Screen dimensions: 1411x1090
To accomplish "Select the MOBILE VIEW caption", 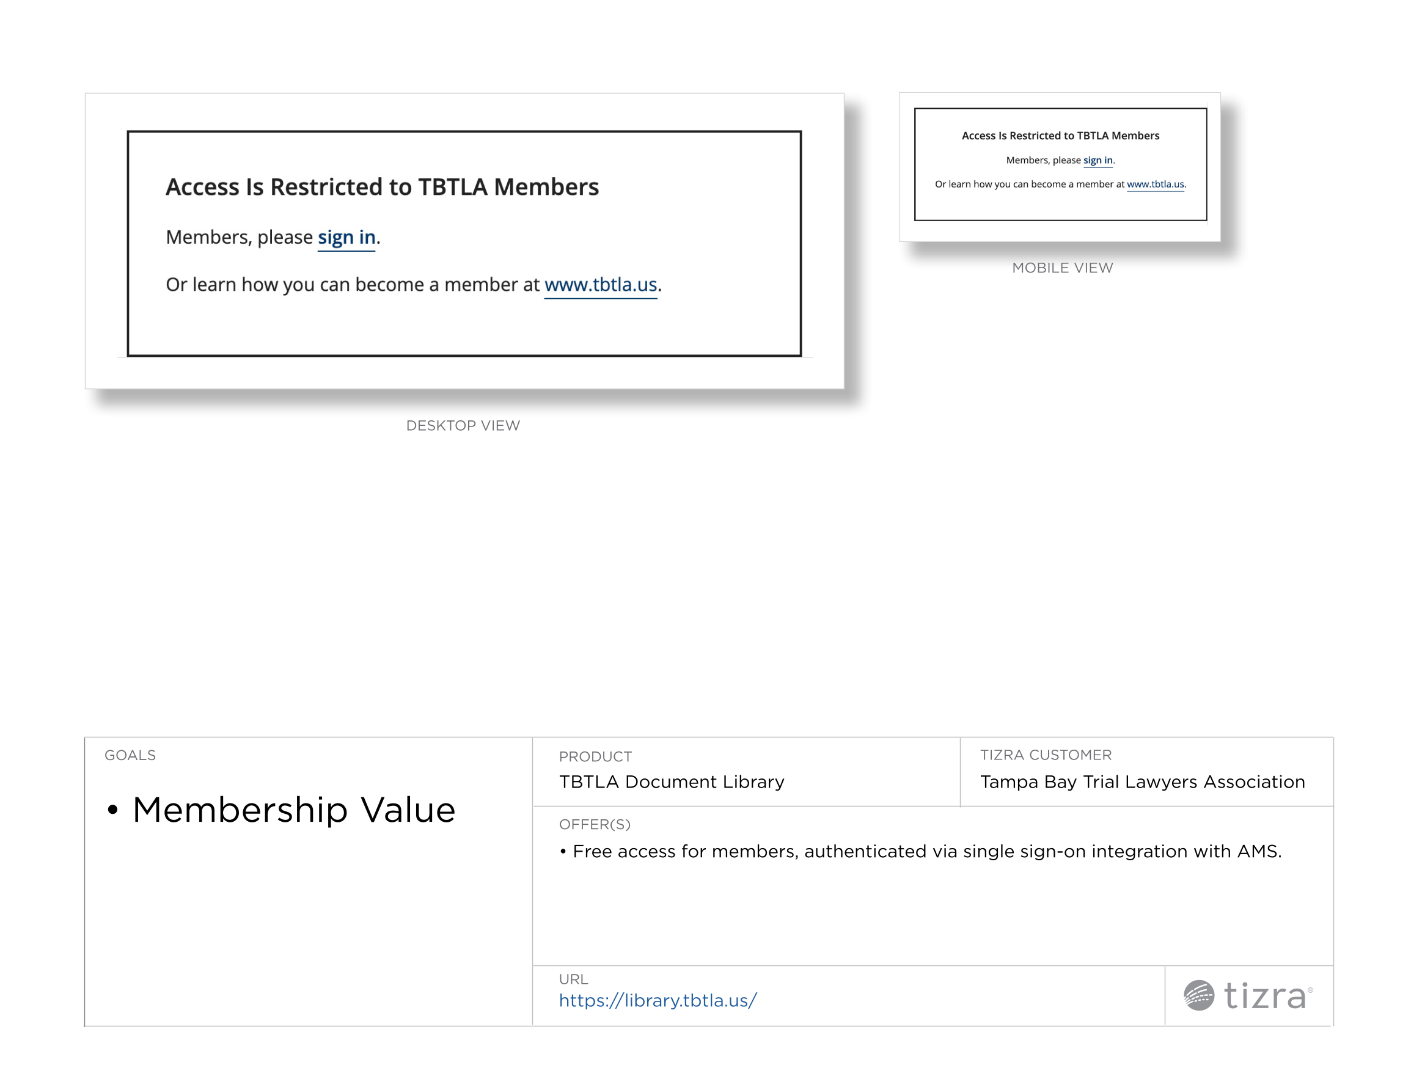I will (x=1062, y=268).
